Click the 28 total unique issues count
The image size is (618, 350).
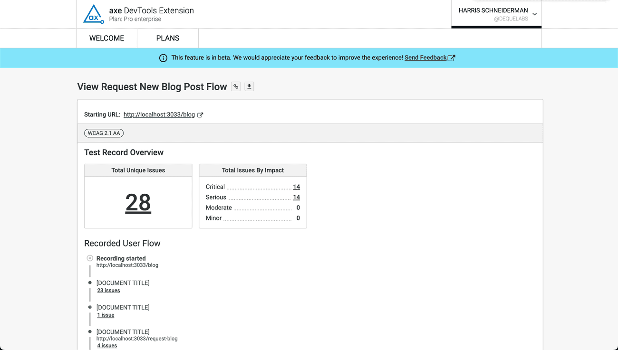click(138, 203)
